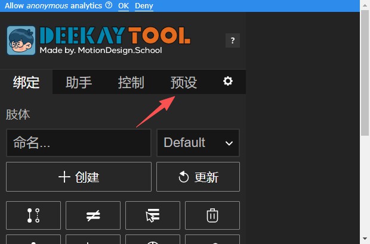The width and height of the screenshot is (370, 244).
Task: Switch to the 绑定 tab
Action: 26,82
